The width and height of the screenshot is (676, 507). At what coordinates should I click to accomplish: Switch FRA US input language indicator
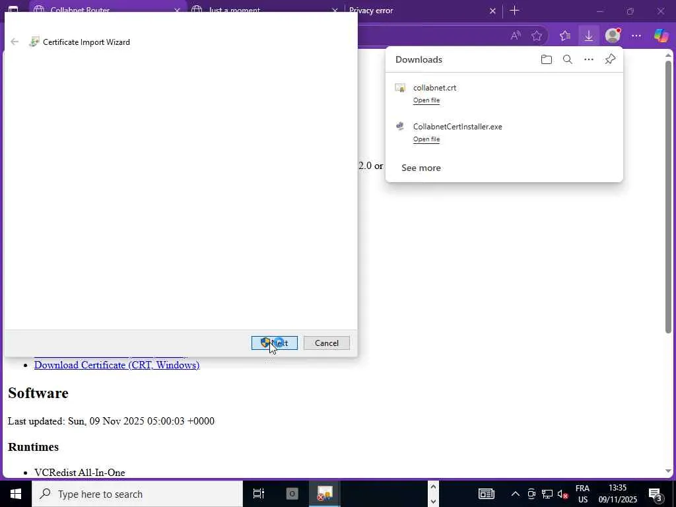click(x=582, y=494)
